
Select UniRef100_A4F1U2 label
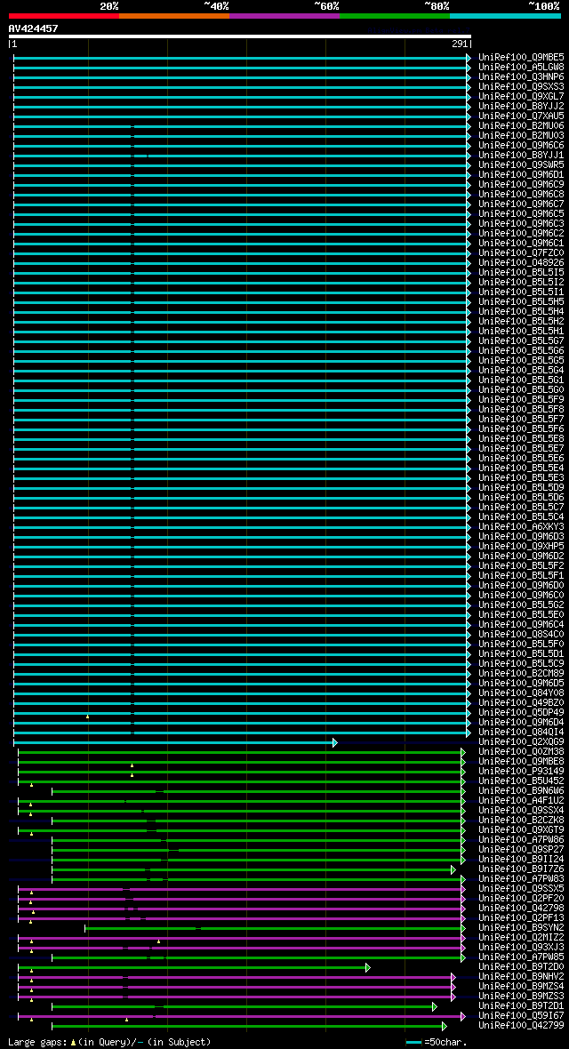522,800
